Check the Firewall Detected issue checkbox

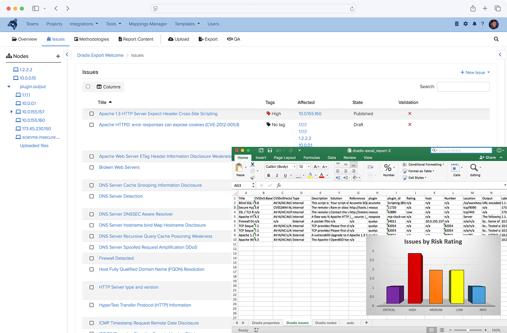click(x=91, y=258)
